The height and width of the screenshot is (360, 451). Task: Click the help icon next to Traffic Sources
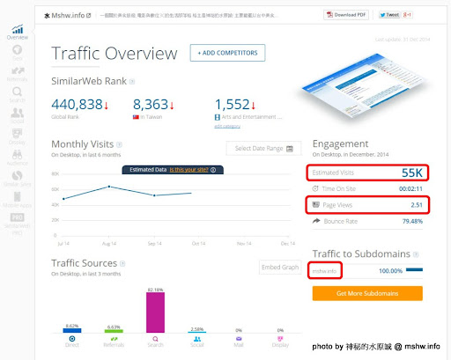pyautogui.click(x=122, y=264)
